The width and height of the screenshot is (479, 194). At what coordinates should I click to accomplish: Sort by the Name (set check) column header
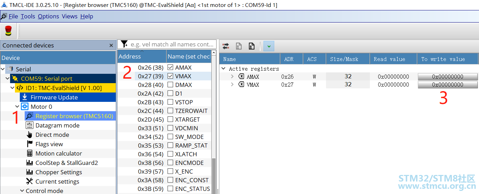coord(189,56)
